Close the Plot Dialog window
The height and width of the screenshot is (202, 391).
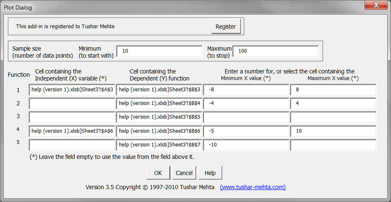click(x=376, y=5)
